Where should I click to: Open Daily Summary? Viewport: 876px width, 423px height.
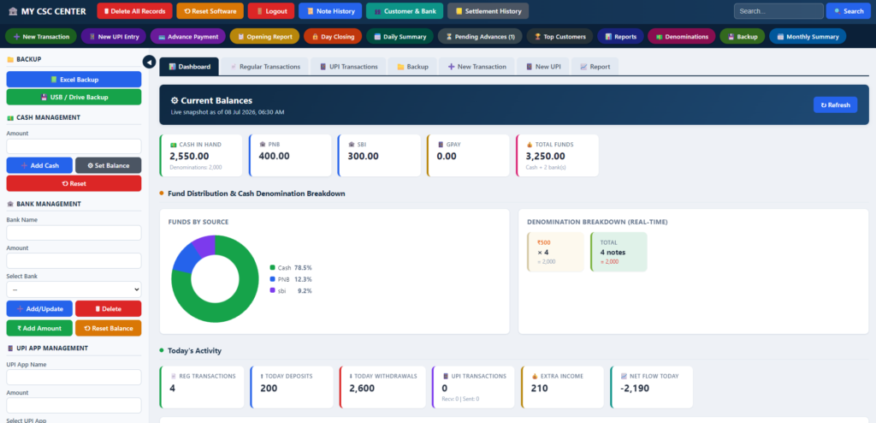click(x=400, y=36)
